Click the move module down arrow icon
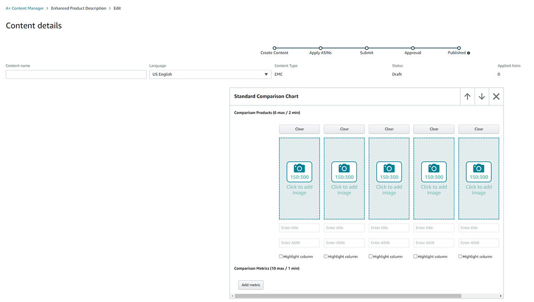This screenshot has height=302, width=534. pyautogui.click(x=481, y=97)
